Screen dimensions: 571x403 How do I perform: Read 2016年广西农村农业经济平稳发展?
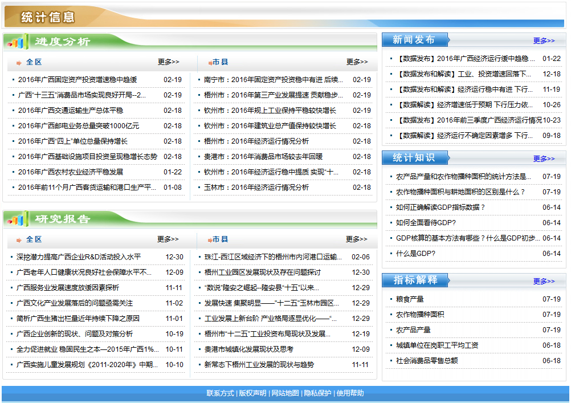point(71,172)
